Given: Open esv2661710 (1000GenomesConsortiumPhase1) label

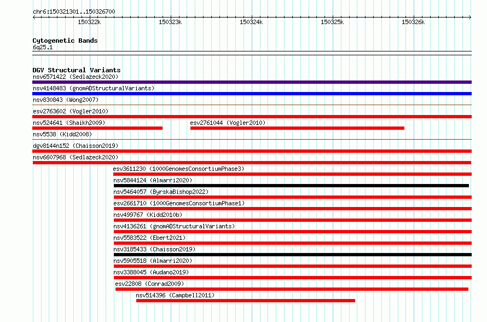Looking at the screenshot, I should click(179, 203).
